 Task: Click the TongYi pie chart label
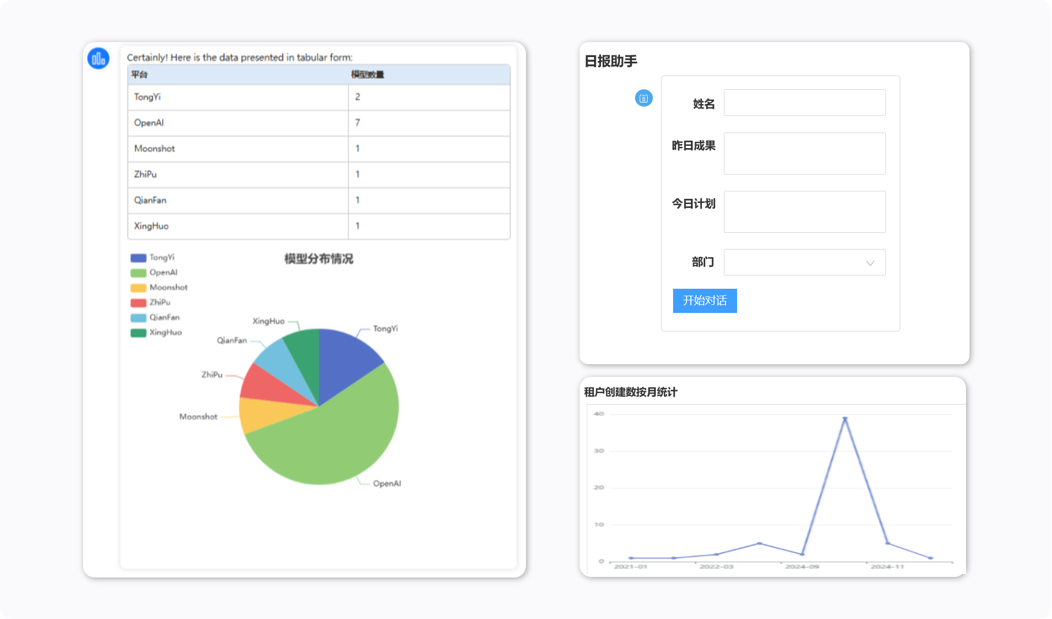tap(385, 329)
